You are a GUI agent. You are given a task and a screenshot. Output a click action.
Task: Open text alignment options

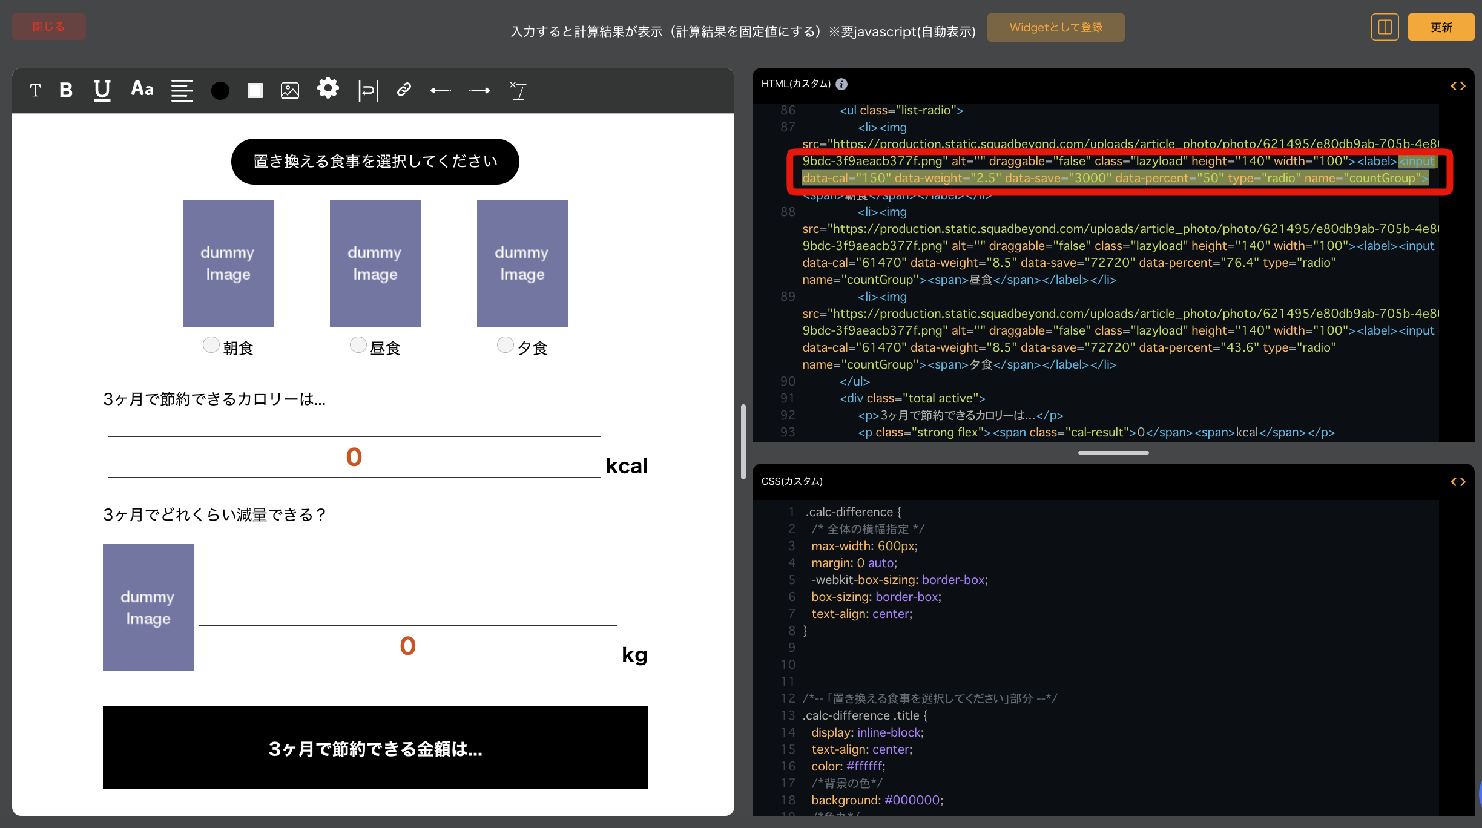tap(182, 91)
